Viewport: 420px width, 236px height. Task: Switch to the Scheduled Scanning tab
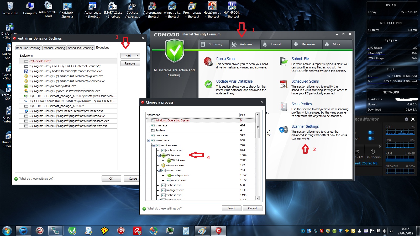[x=80, y=48]
